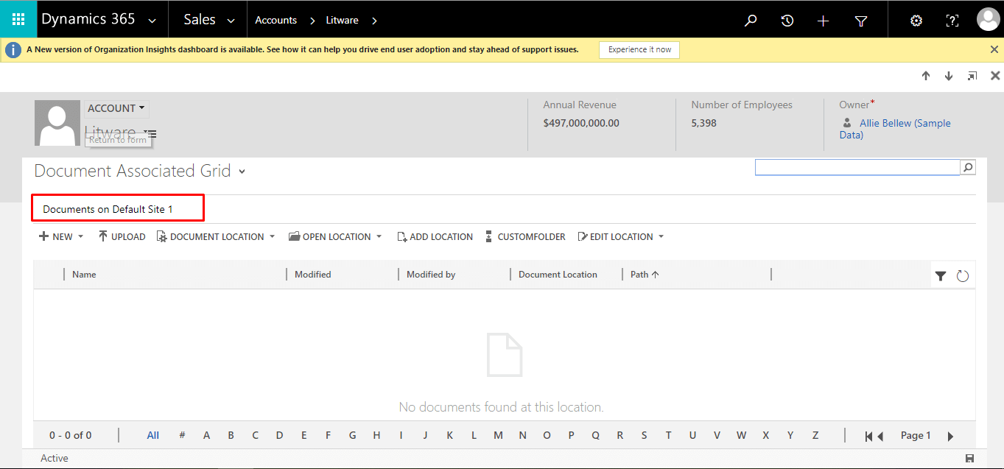Pop out the form in new window
The image size is (1004, 469).
[x=972, y=76]
